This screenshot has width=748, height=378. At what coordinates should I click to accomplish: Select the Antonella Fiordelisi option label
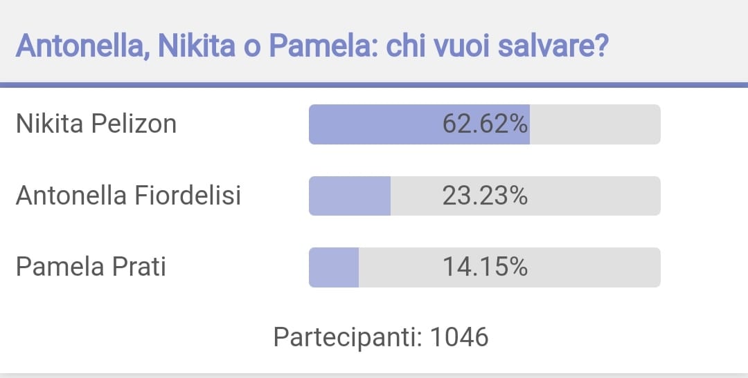(x=128, y=196)
